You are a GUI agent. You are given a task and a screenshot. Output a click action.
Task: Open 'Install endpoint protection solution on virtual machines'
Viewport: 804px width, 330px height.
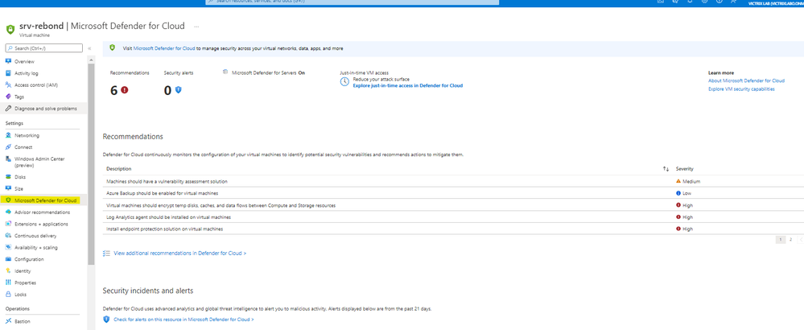tap(164, 229)
